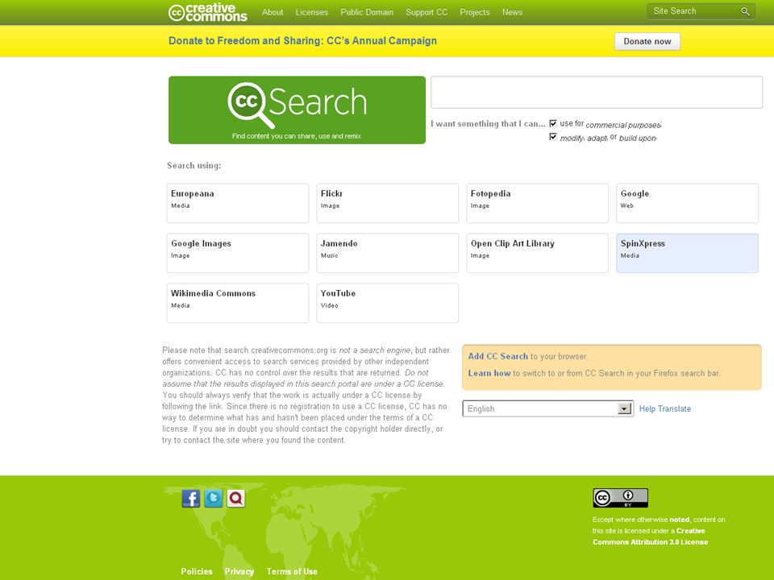
Task: Click the main search query field
Action: click(x=597, y=92)
